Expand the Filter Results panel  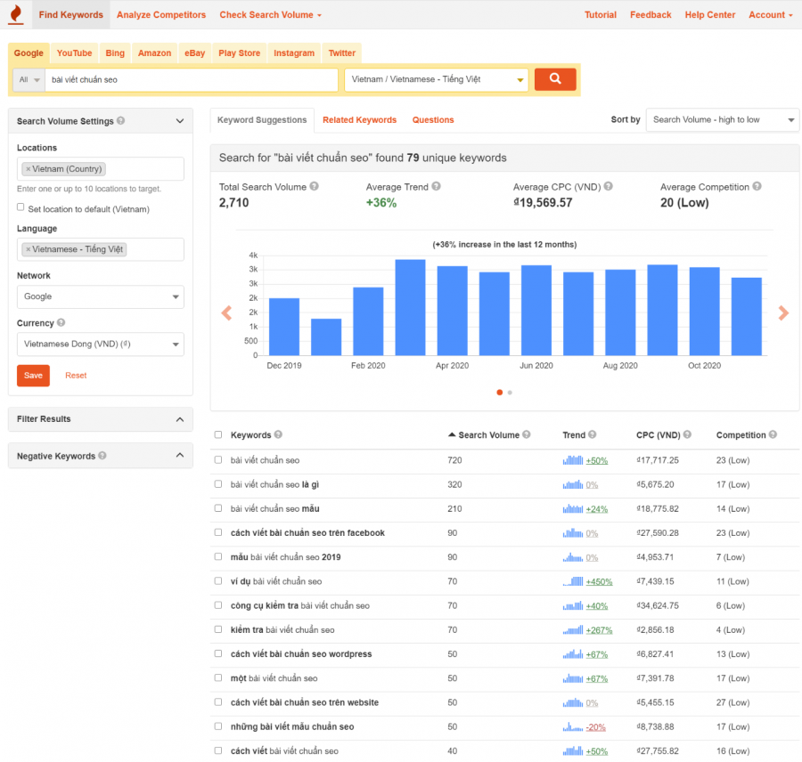tap(179, 419)
